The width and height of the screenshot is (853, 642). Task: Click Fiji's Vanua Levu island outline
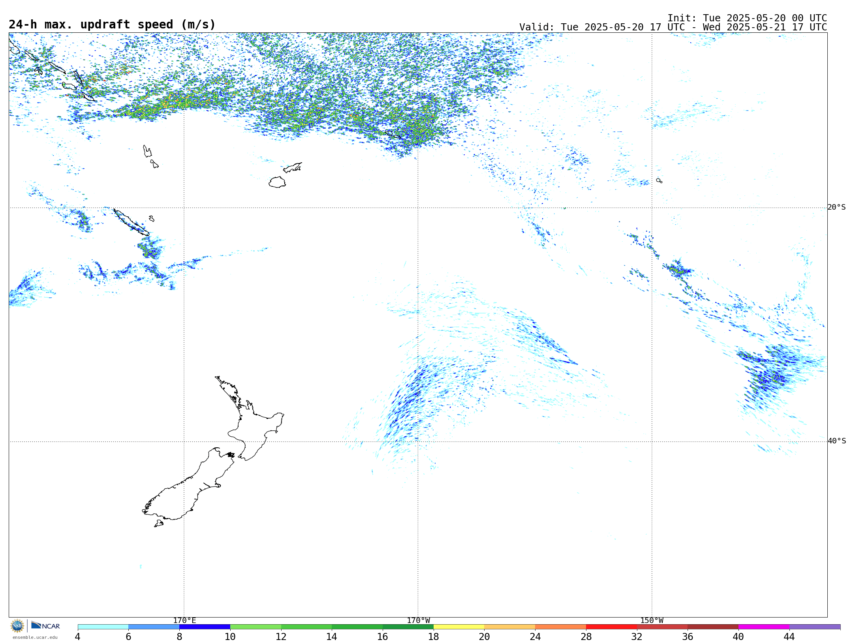[293, 168]
